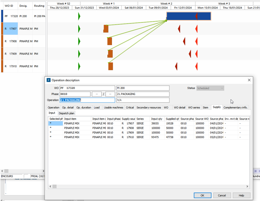This screenshot has width=260, height=201.
Task: Click the Operation description dialog icon
Action: (48, 80)
